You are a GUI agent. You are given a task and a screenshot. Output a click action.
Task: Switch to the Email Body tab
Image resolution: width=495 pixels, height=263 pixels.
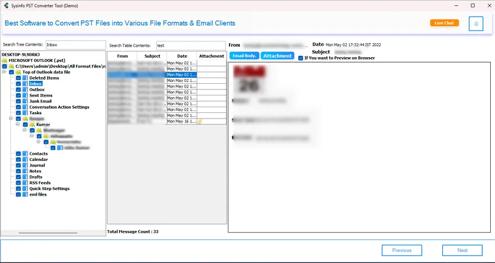pyautogui.click(x=244, y=55)
